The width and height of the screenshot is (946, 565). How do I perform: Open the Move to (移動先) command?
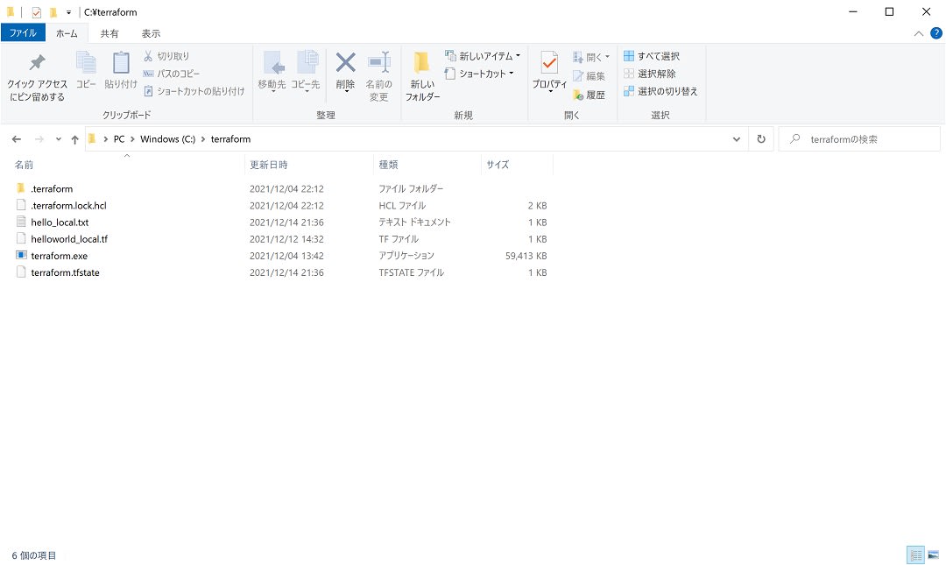[x=272, y=71]
